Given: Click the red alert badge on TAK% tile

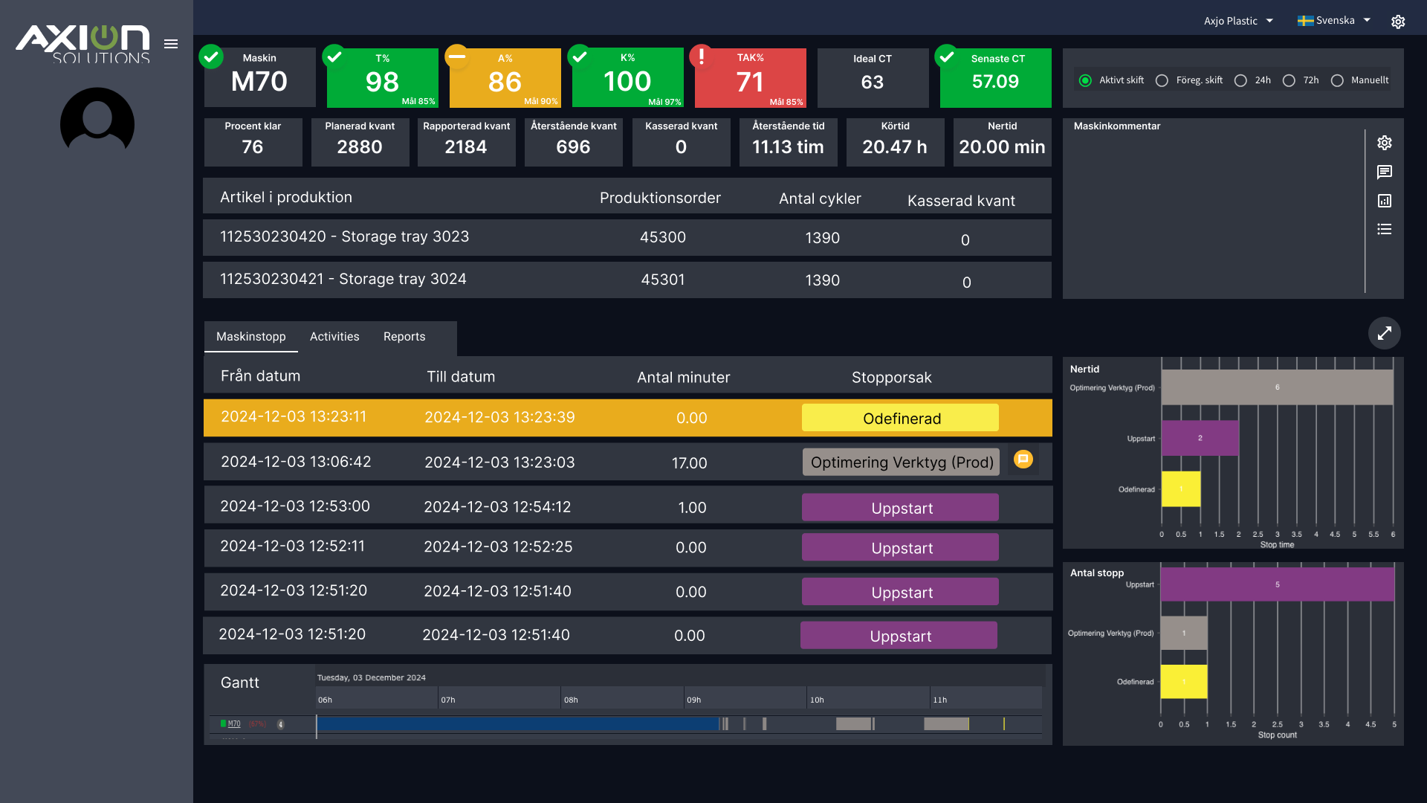Looking at the screenshot, I should (x=702, y=56).
